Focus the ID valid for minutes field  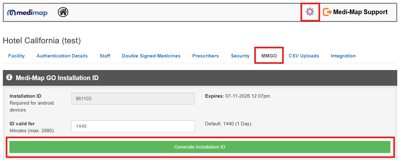[x=133, y=126]
